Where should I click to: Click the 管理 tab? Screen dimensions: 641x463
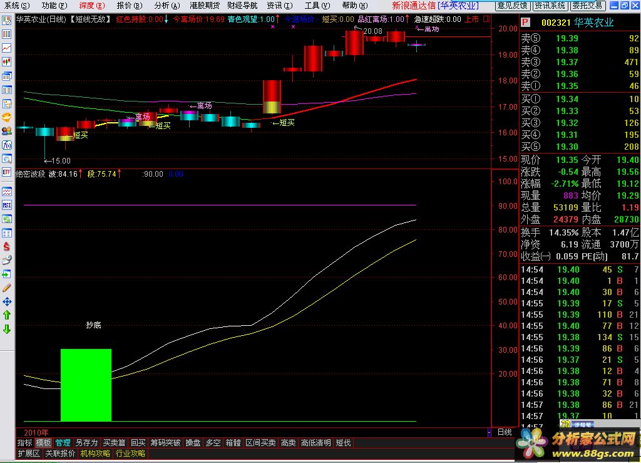pyautogui.click(x=63, y=442)
